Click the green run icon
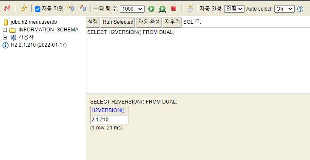The width and height of the screenshot is (310, 160). (151, 9)
